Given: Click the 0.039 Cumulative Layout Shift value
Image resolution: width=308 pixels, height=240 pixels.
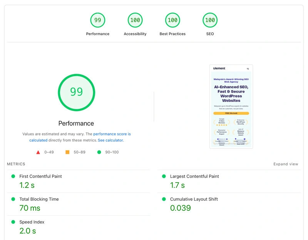Looking at the screenshot, I should [x=180, y=208].
